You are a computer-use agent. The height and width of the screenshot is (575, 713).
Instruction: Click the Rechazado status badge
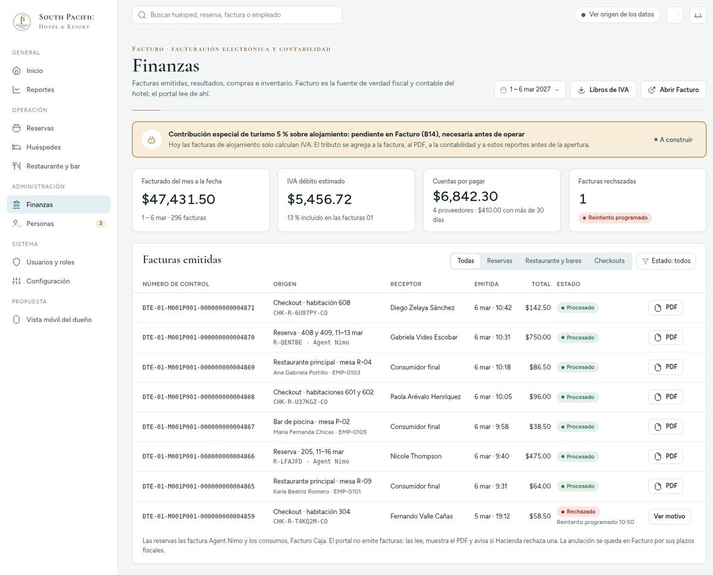click(x=578, y=511)
